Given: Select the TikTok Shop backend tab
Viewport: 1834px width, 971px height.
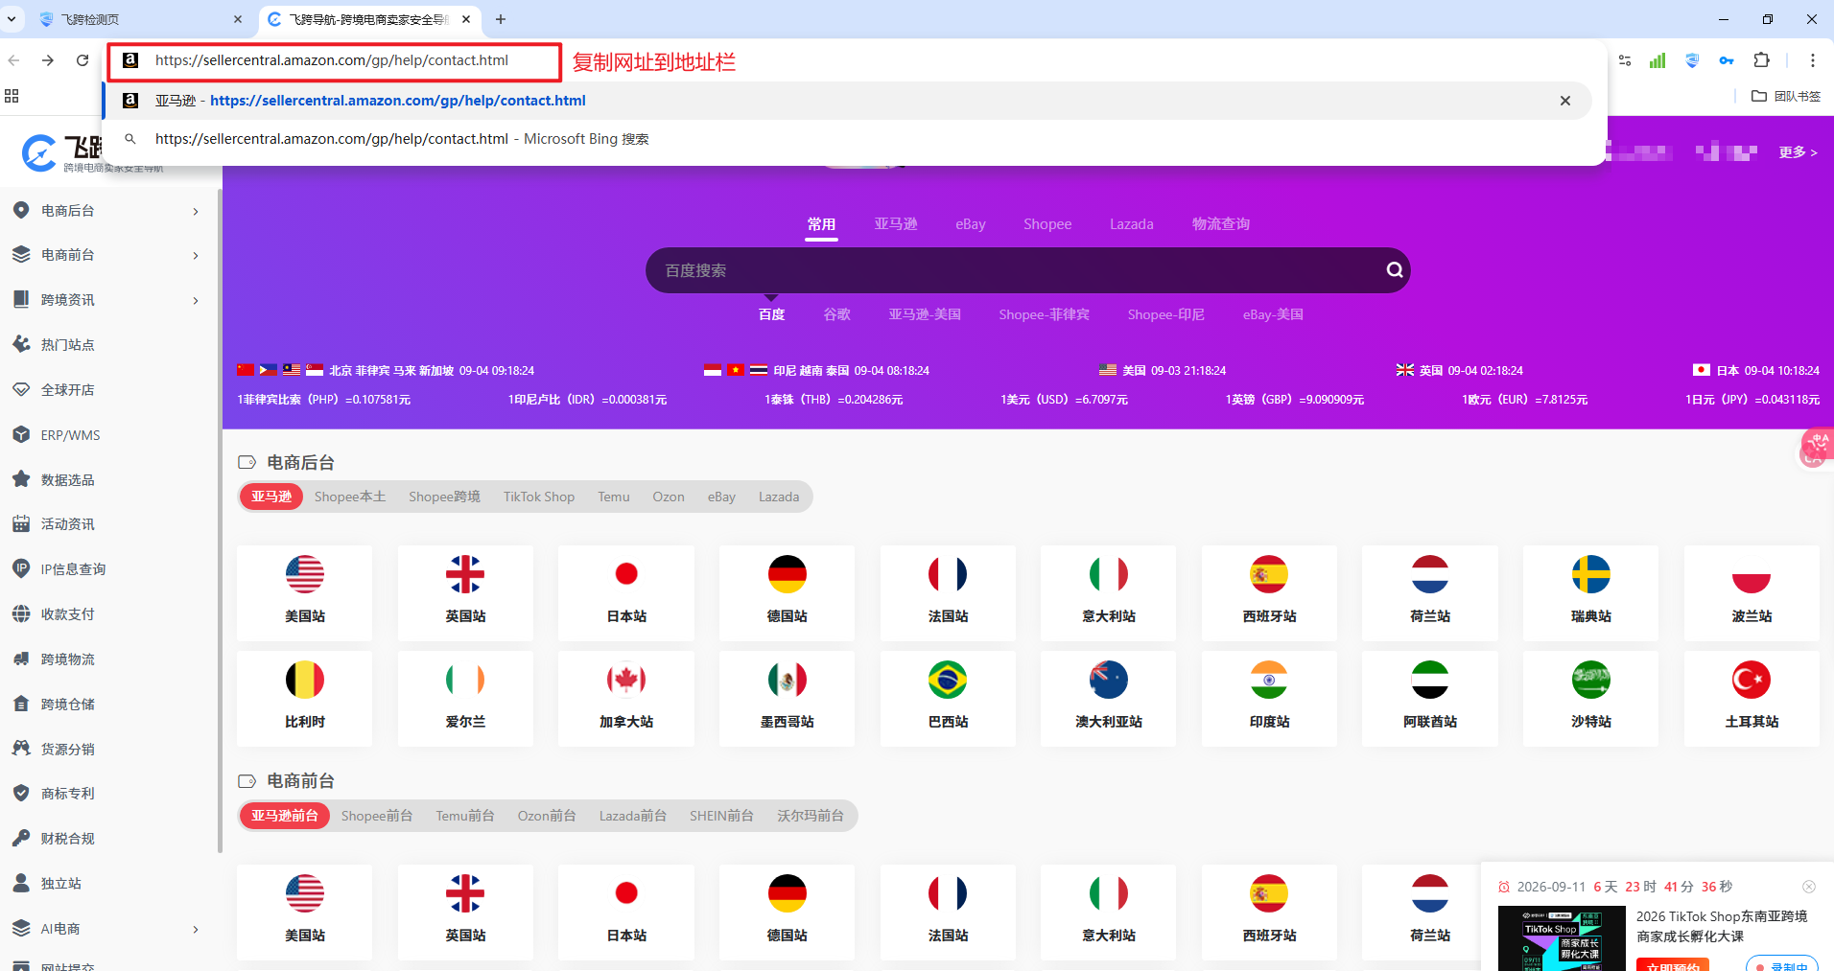Looking at the screenshot, I should 539,497.
